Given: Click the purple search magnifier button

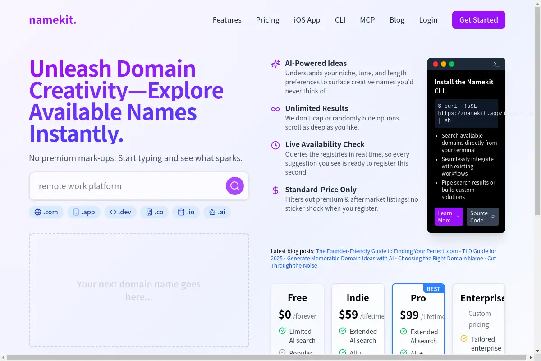Looking at the screenshot, I should pos(235,186).
